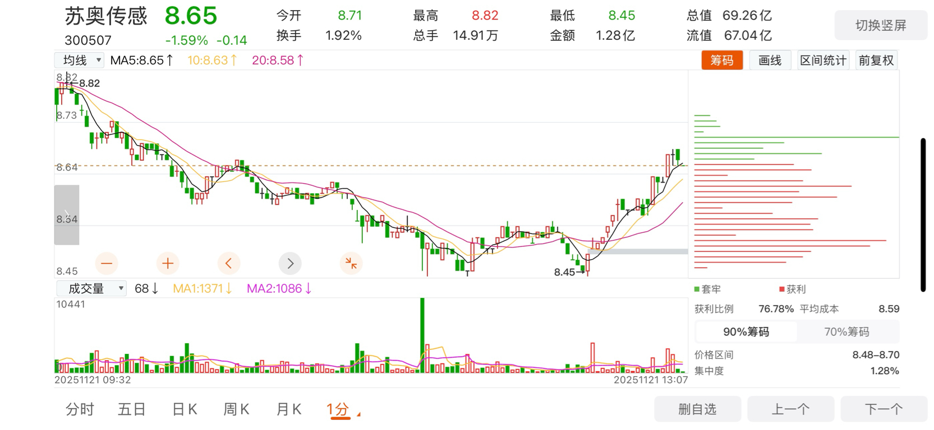The image size is (934, 430).
Task: Click the MA1:1371 volume label
Action: coord(202,288)
